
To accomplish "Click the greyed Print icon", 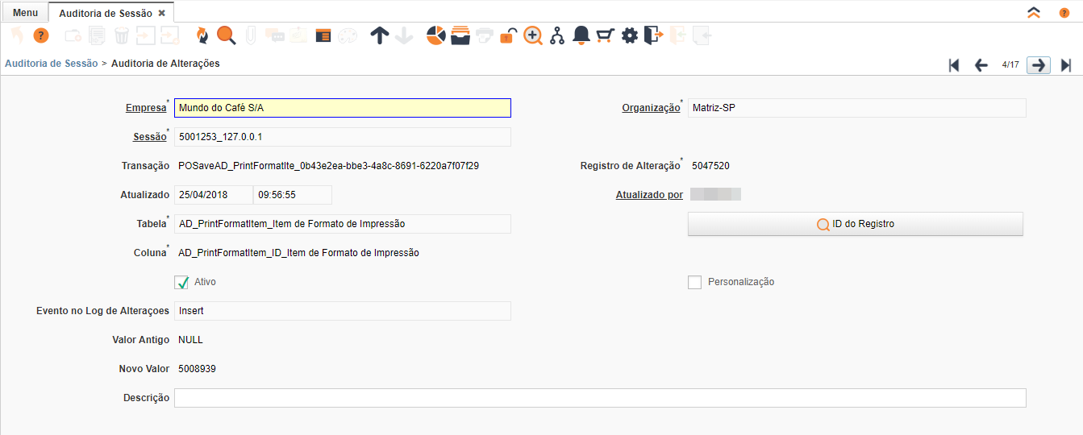I will [x=485, y=35].
